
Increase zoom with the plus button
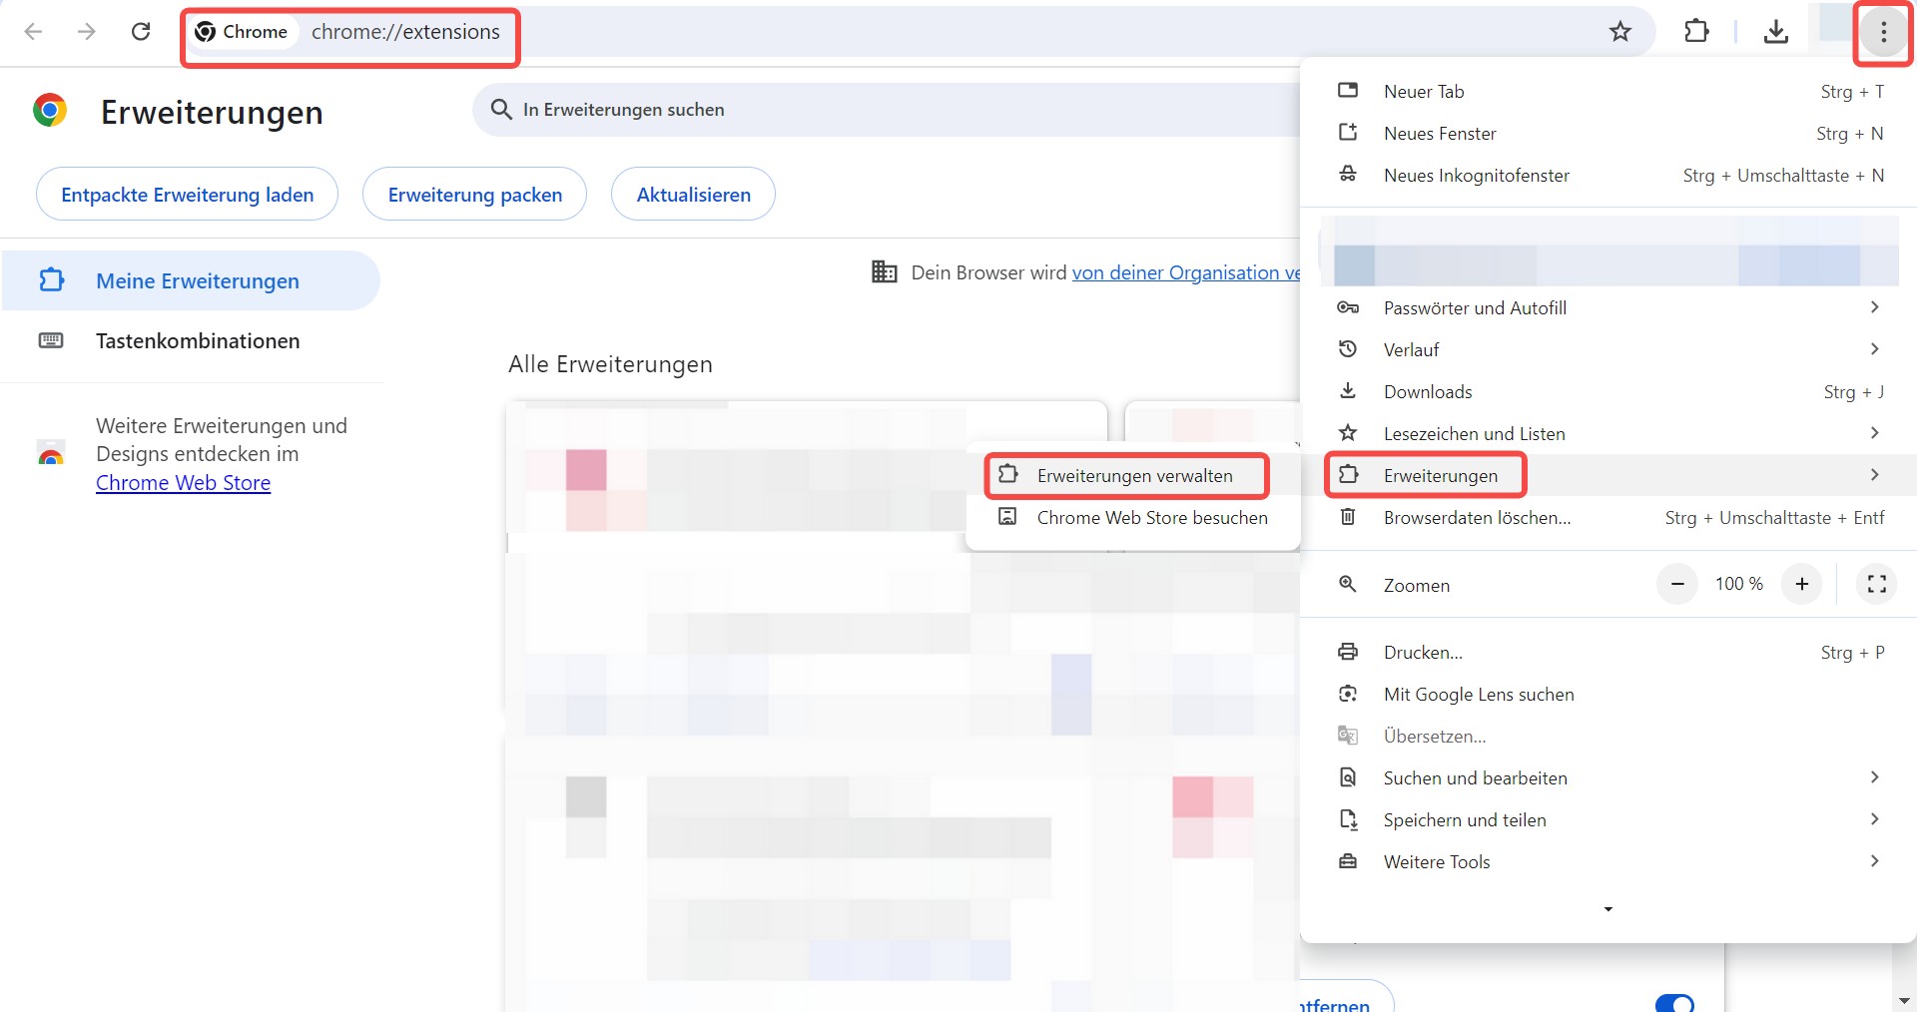[x=1801, y=584]
